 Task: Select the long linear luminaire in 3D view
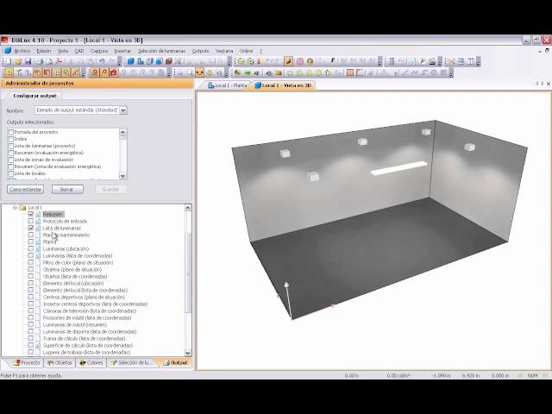[x=398, y=168]
